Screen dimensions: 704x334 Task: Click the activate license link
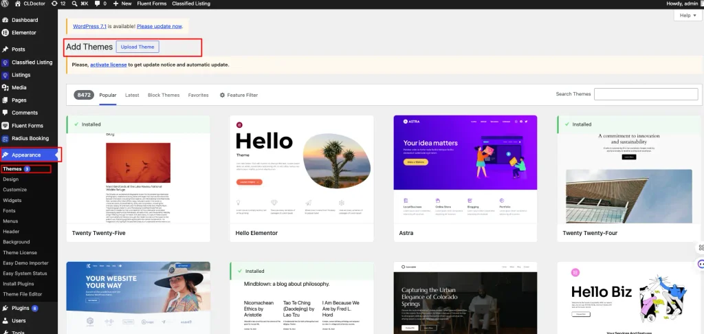108,65
